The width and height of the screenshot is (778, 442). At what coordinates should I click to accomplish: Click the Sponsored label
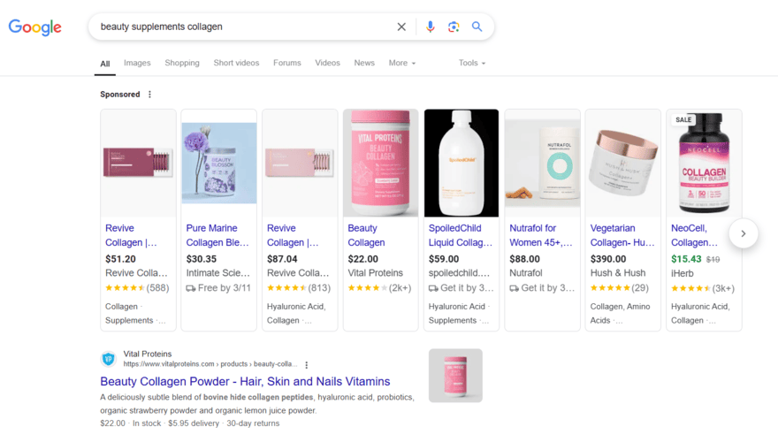120,95
